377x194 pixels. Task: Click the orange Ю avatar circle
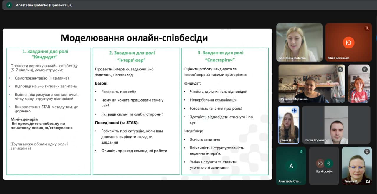[x=348, y=43]
